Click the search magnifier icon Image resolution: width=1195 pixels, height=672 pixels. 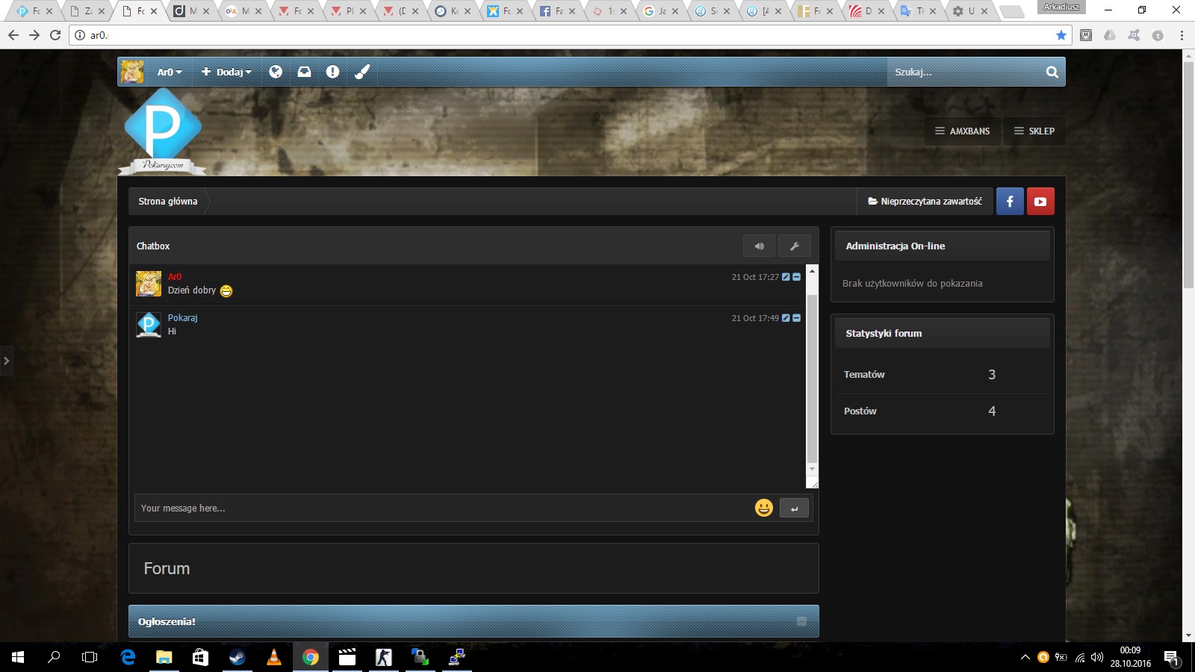(1052, 72)
